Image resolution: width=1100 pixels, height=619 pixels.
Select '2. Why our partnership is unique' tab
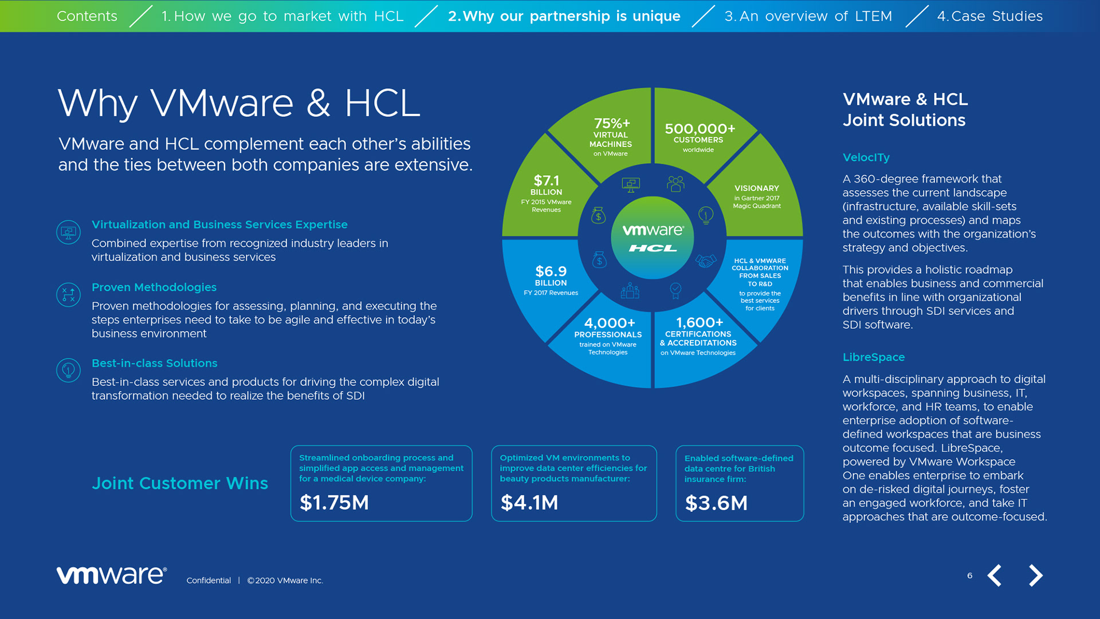[564, 16]
